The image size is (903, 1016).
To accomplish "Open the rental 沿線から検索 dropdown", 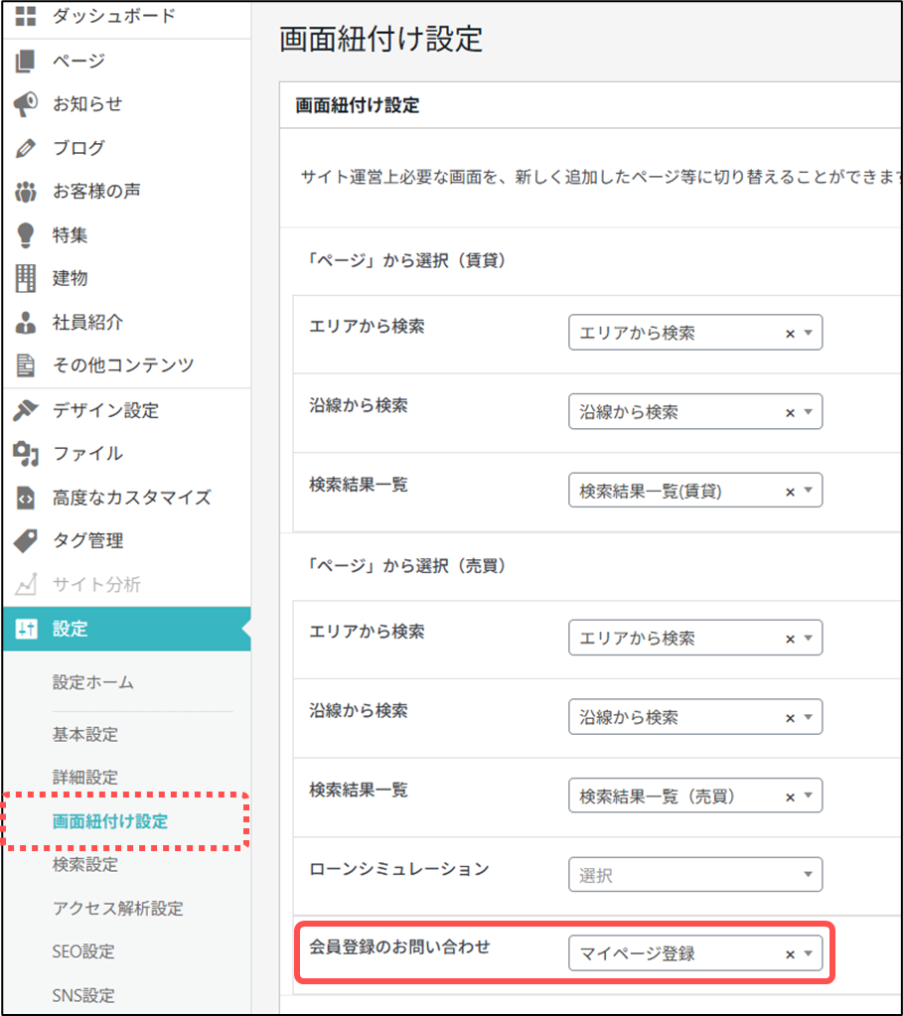I will click(694, 412).
